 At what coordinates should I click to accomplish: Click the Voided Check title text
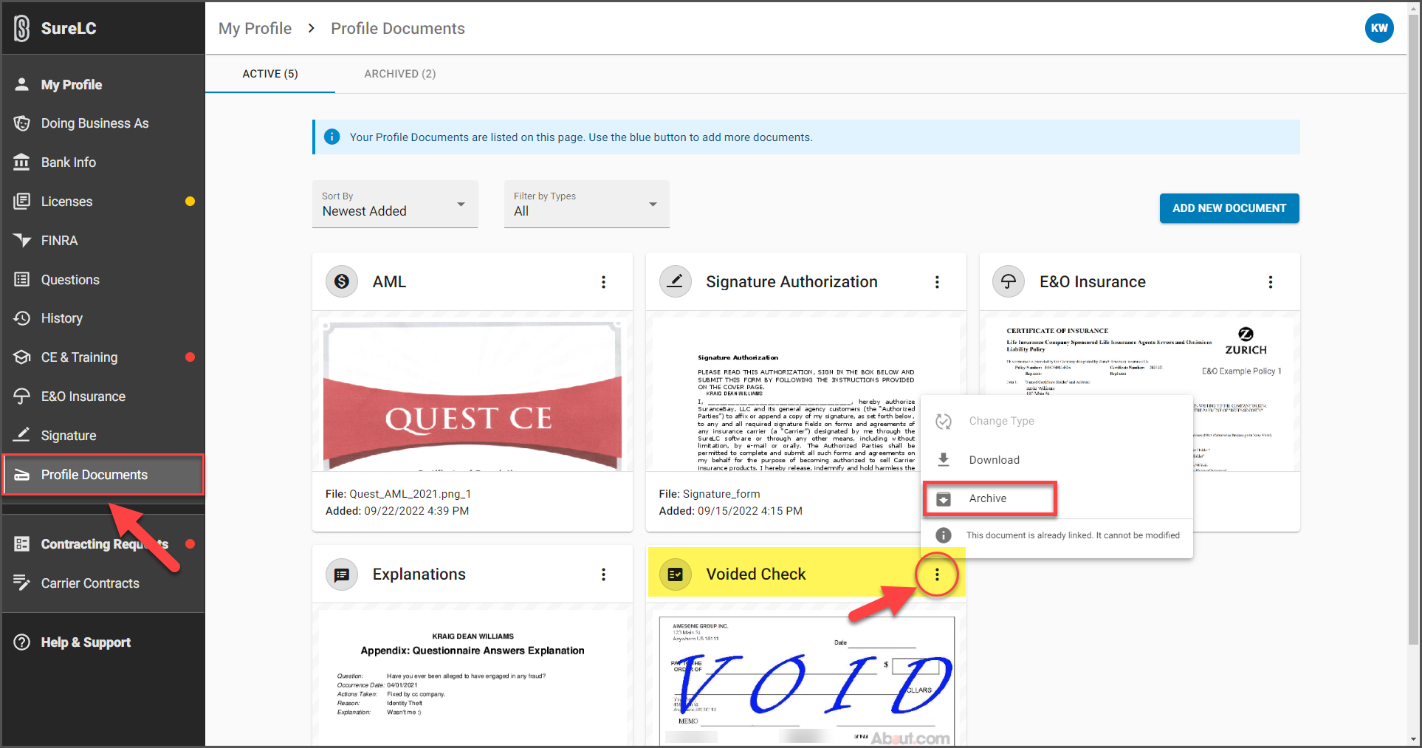756,574
